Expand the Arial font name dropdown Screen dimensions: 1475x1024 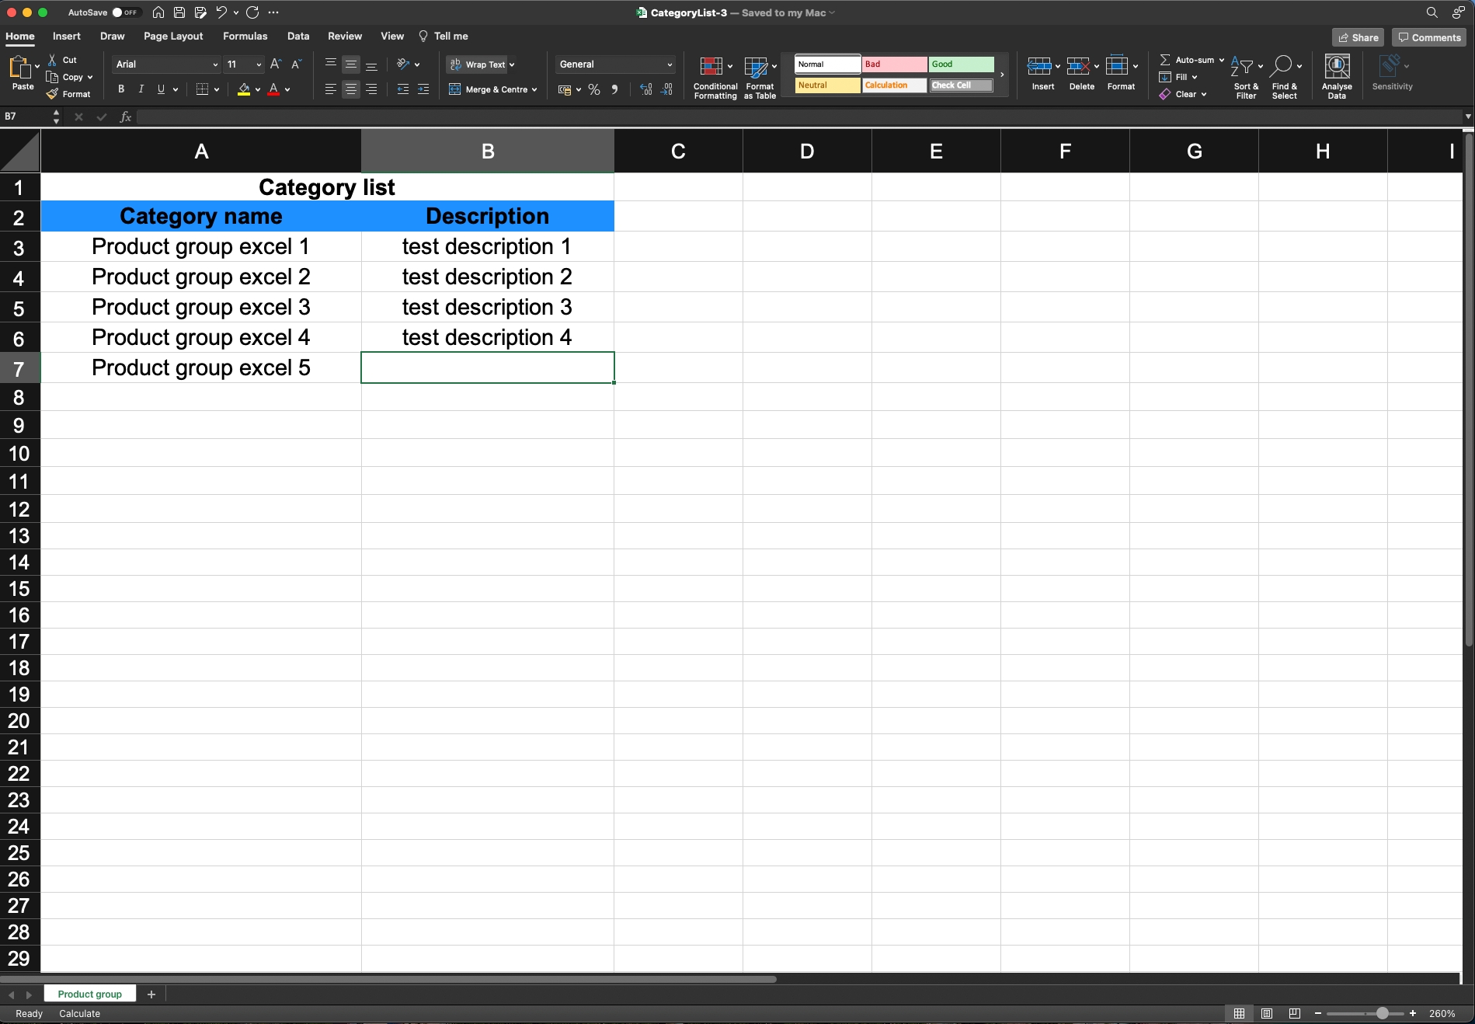pos(215,64)
